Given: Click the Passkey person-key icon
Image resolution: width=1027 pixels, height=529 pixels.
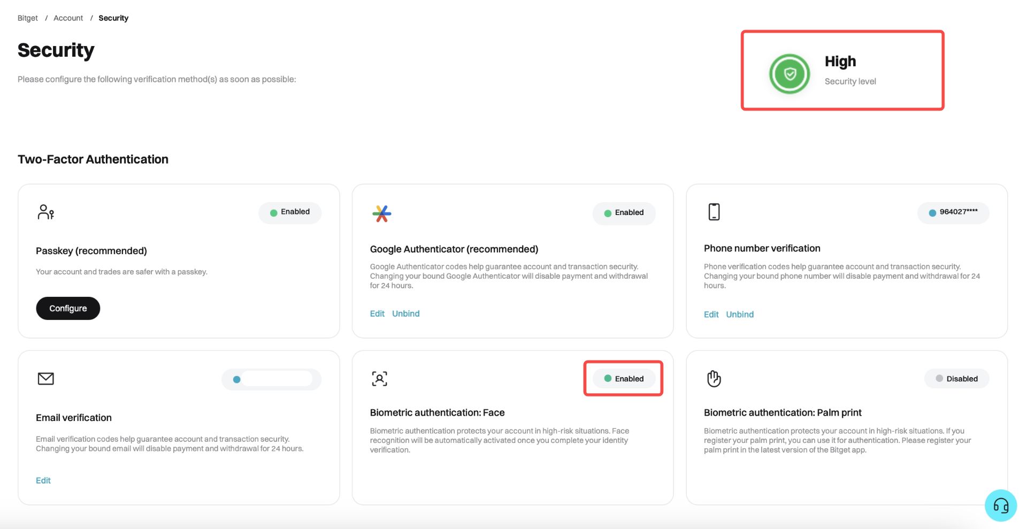Looking at the screenshot, I should [x=45, y=212].
